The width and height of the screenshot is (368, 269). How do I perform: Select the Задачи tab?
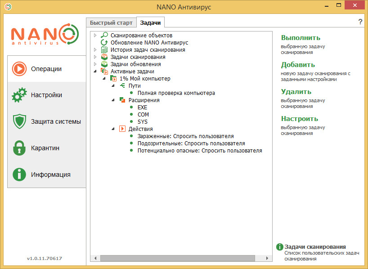[x=150, y=22]
